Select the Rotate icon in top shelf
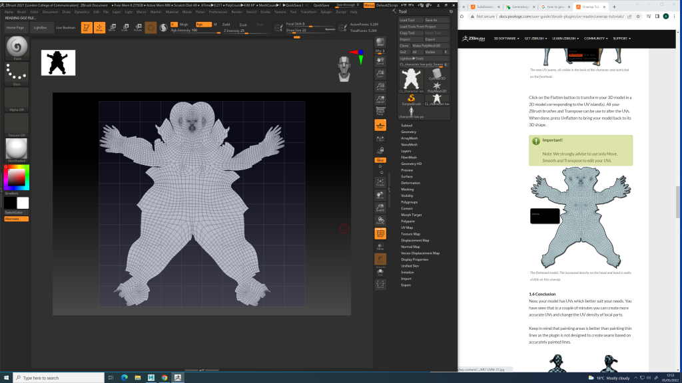 (138, 28)
